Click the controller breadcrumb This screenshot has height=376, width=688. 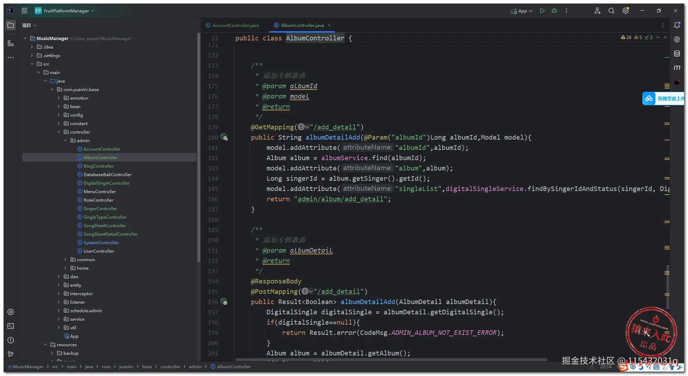170,366
